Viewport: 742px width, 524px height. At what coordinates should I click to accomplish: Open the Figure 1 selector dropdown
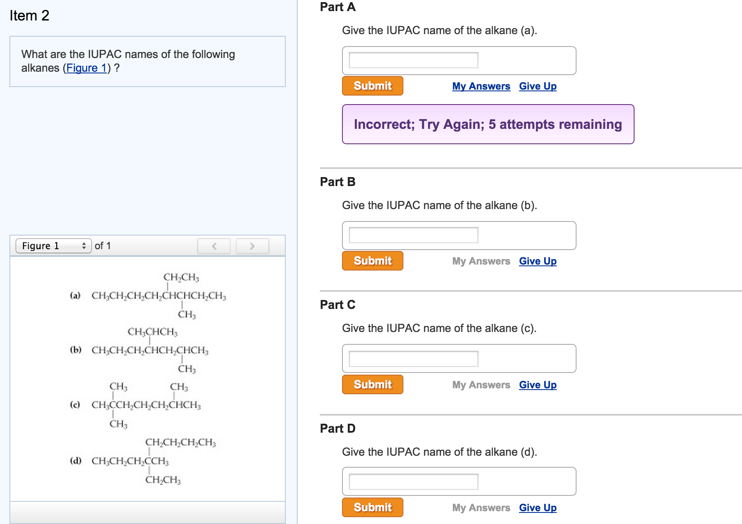(54, 246)
